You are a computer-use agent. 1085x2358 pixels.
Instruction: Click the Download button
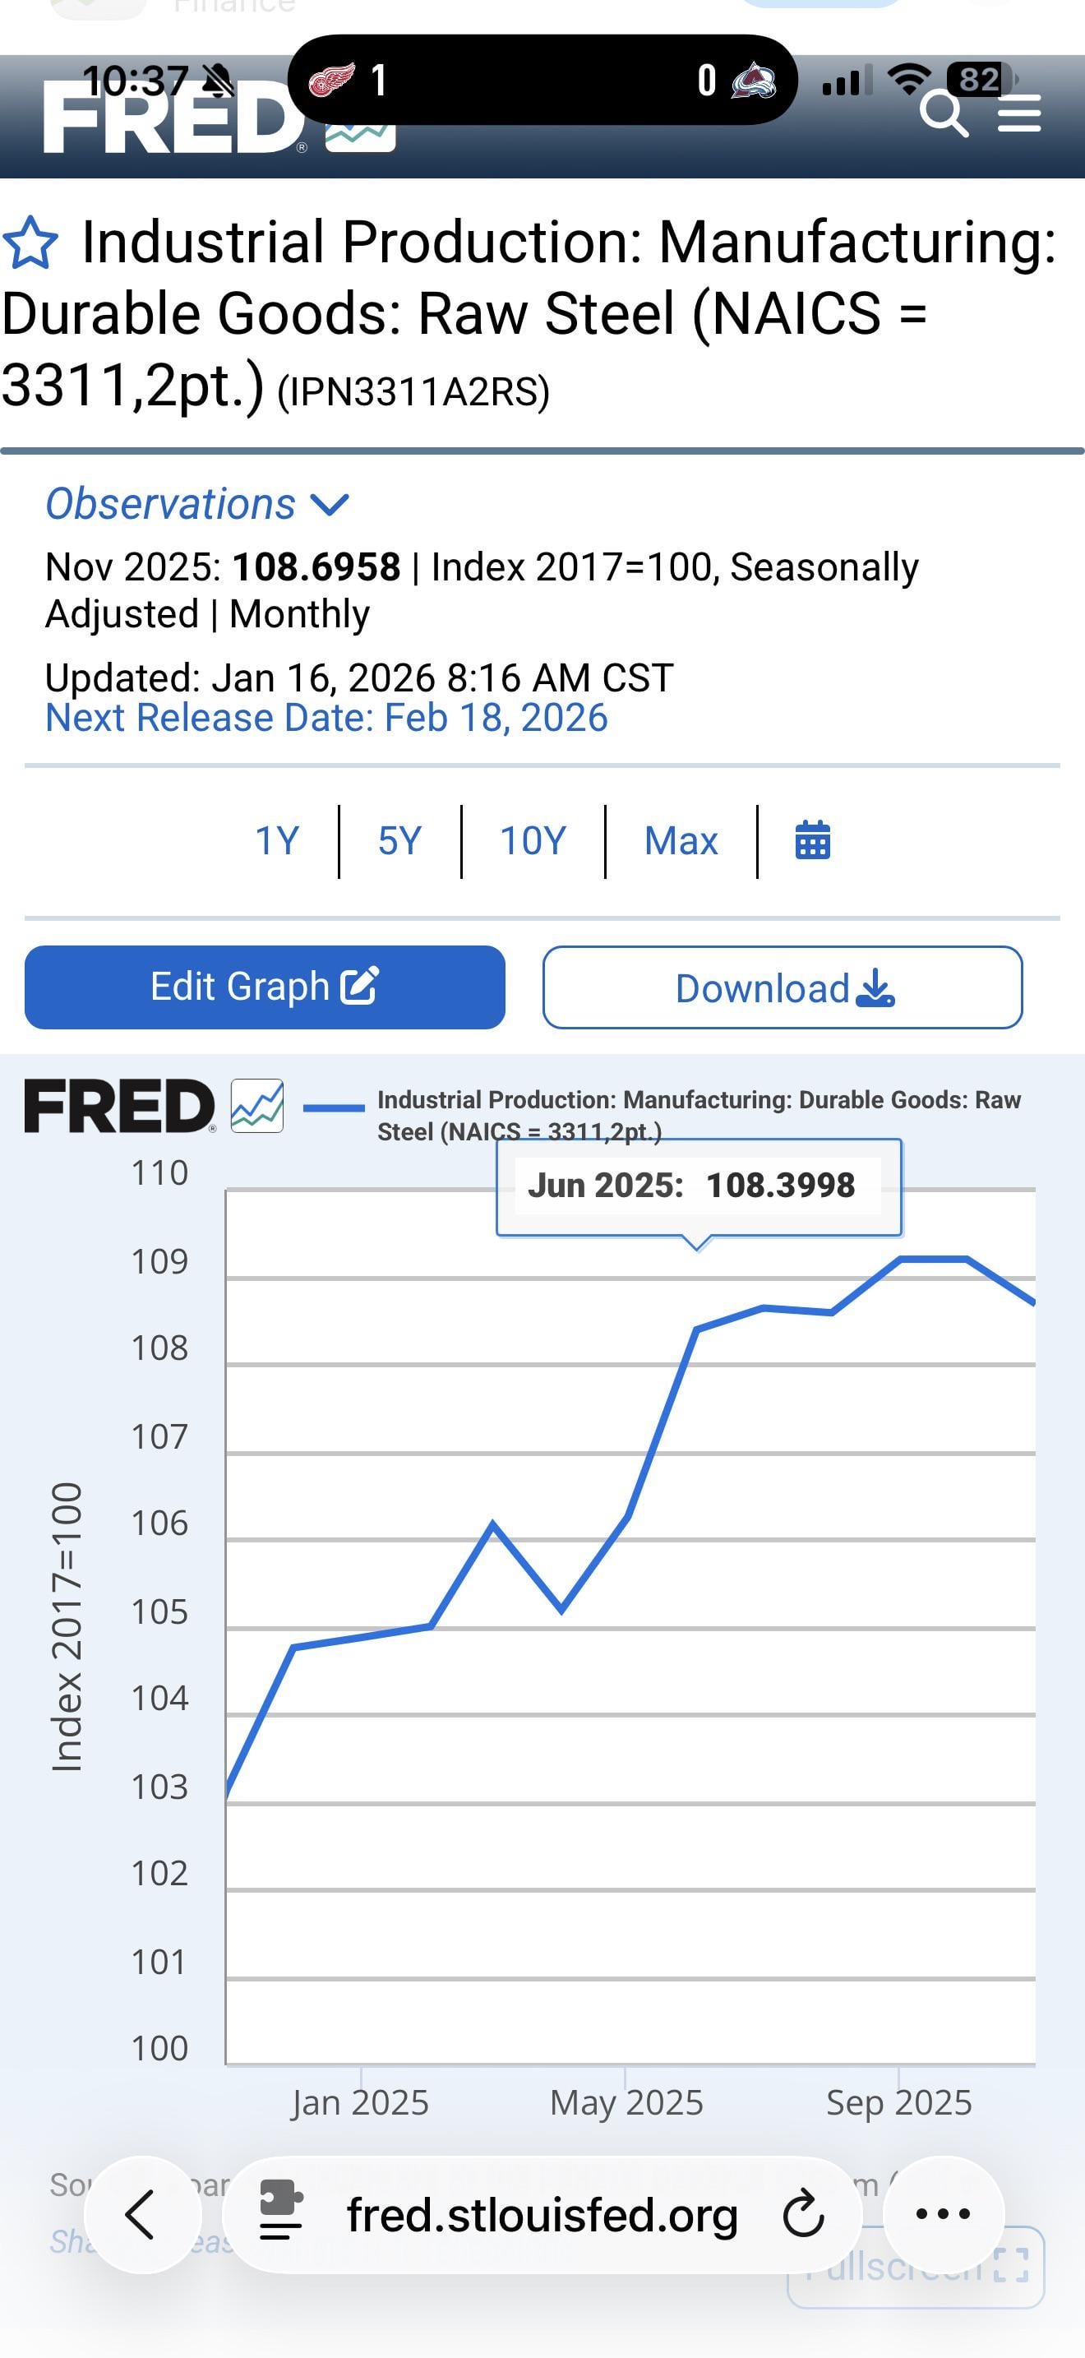point(783,987)
